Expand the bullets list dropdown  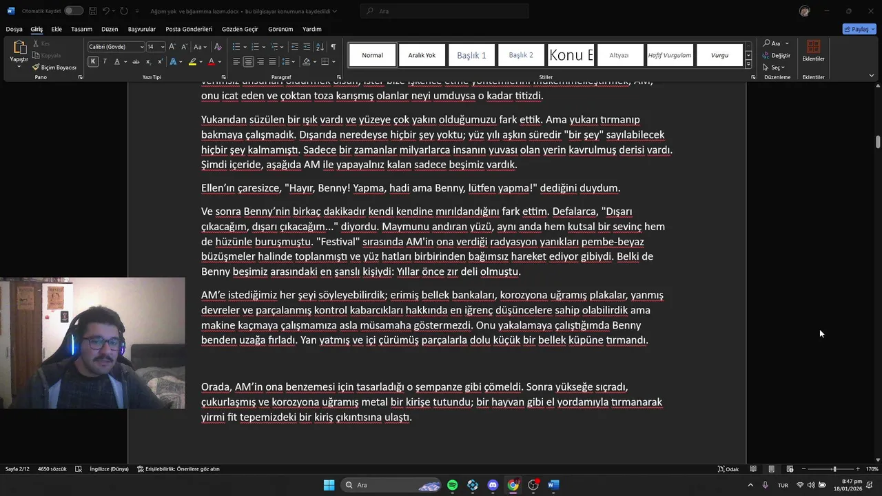pos(245,46)
